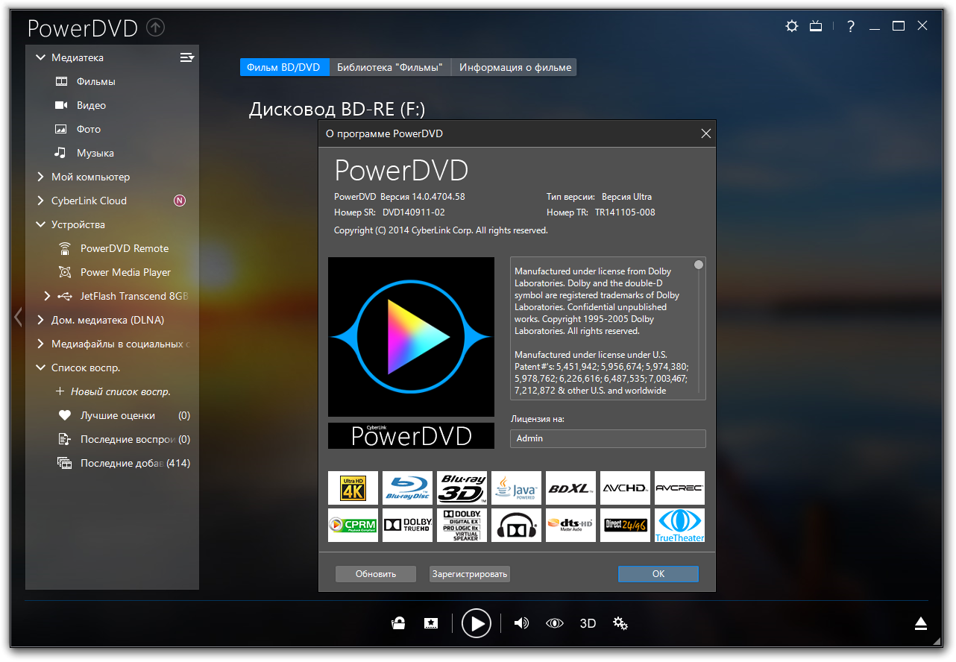Click the lock icon in playback bar
The height and width of the screenshot is (662, 956).
pyautogui.click(x=398, y=623)
